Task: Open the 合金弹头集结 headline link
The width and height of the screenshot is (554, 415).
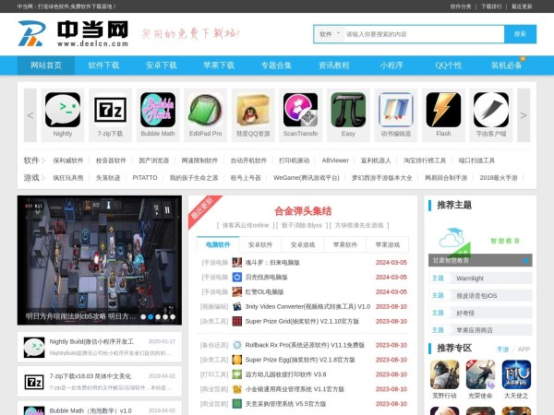Action: 304,210
